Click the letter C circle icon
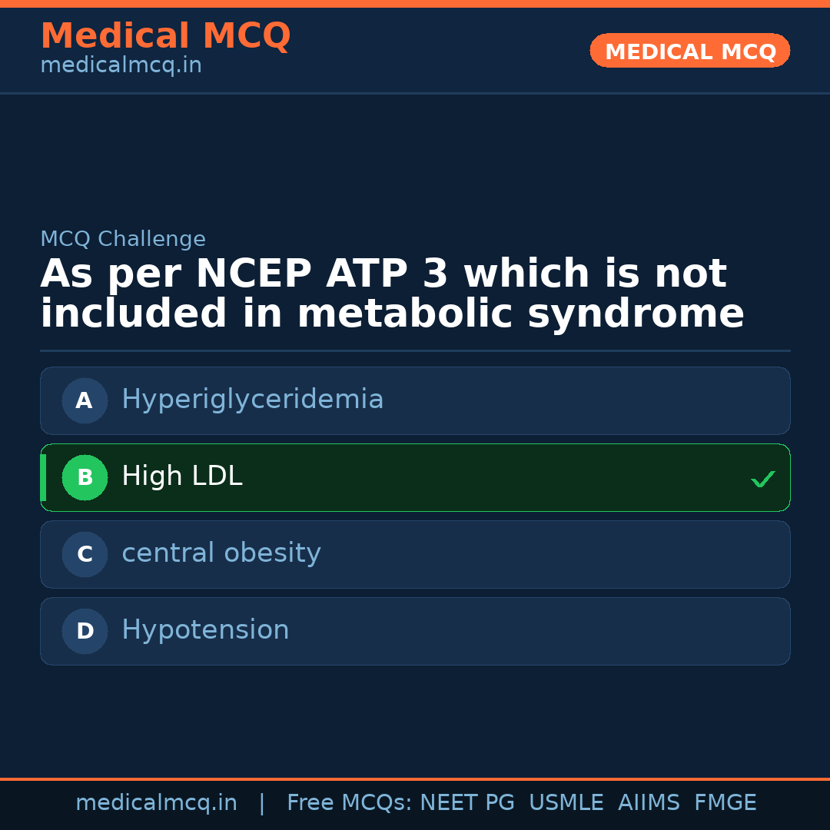Image resolution: width=830 pixels, height=830 pixels. pyautogui.click(x=85, y=554)
